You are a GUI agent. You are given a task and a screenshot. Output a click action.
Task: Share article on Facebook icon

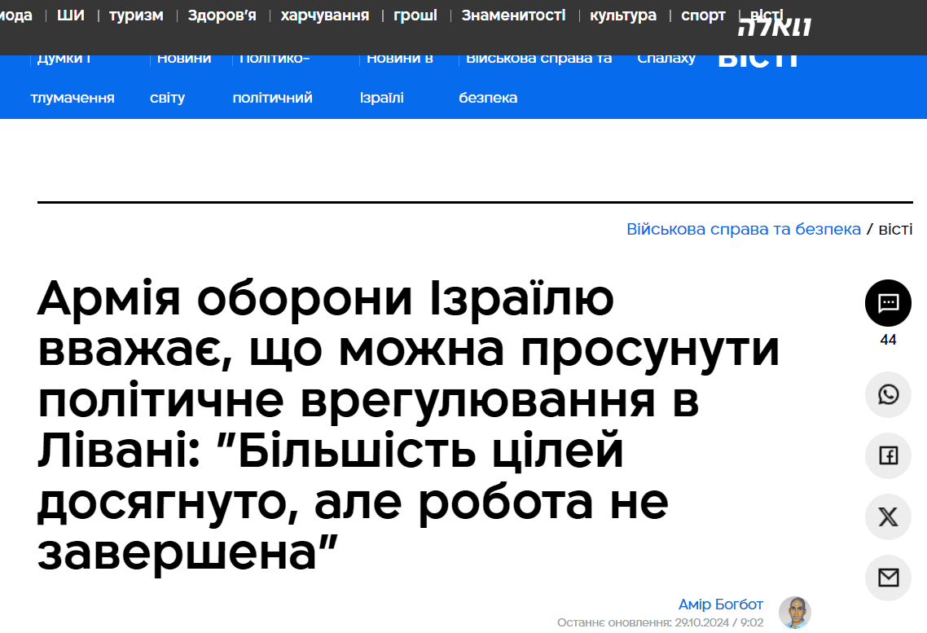point(888,455)
